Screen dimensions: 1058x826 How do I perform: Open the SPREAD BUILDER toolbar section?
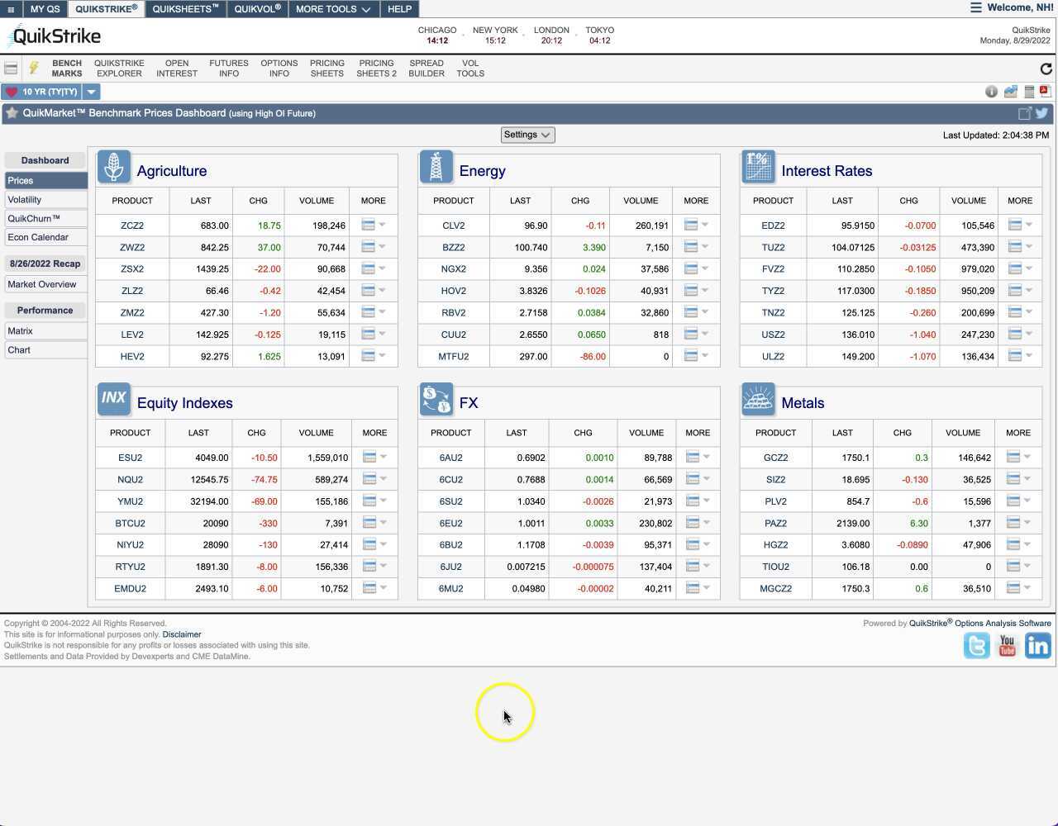[427, 69]
